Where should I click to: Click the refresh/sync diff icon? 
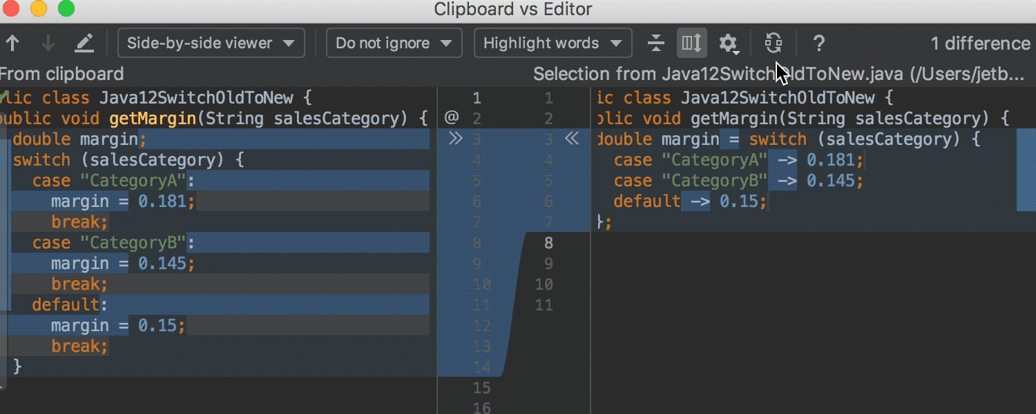pyautogui.click(x=774, y=43)
